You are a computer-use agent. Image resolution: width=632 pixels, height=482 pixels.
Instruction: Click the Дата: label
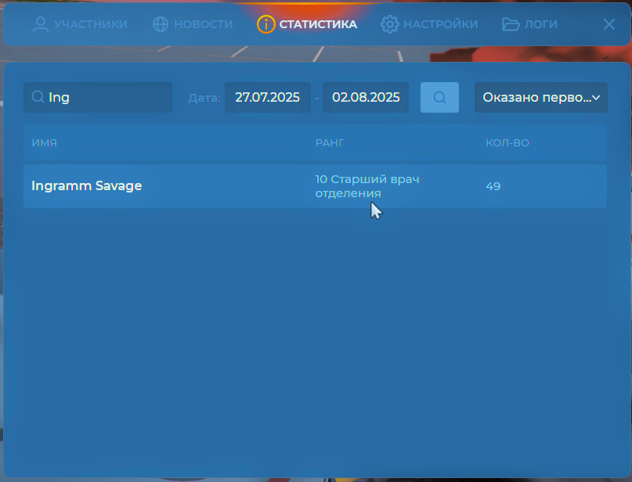click(x=204, y=98)
